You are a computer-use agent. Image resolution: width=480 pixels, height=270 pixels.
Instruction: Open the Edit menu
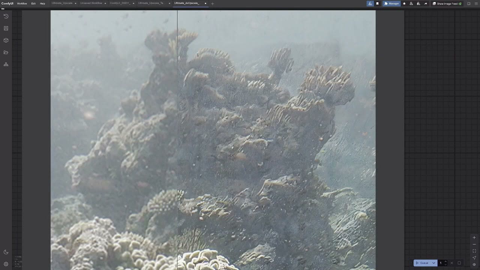pos(33,3)
